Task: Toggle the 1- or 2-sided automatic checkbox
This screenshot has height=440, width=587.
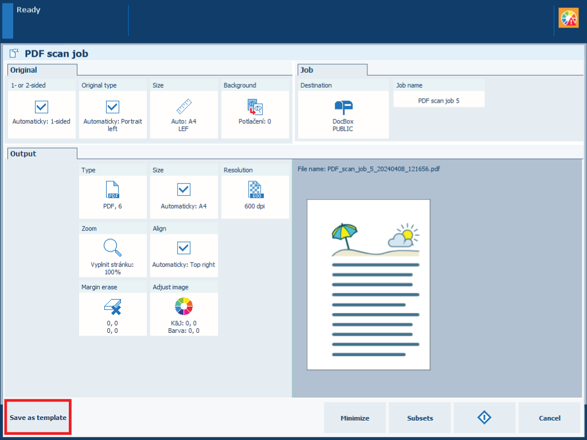Action: (x=41, y=107)
